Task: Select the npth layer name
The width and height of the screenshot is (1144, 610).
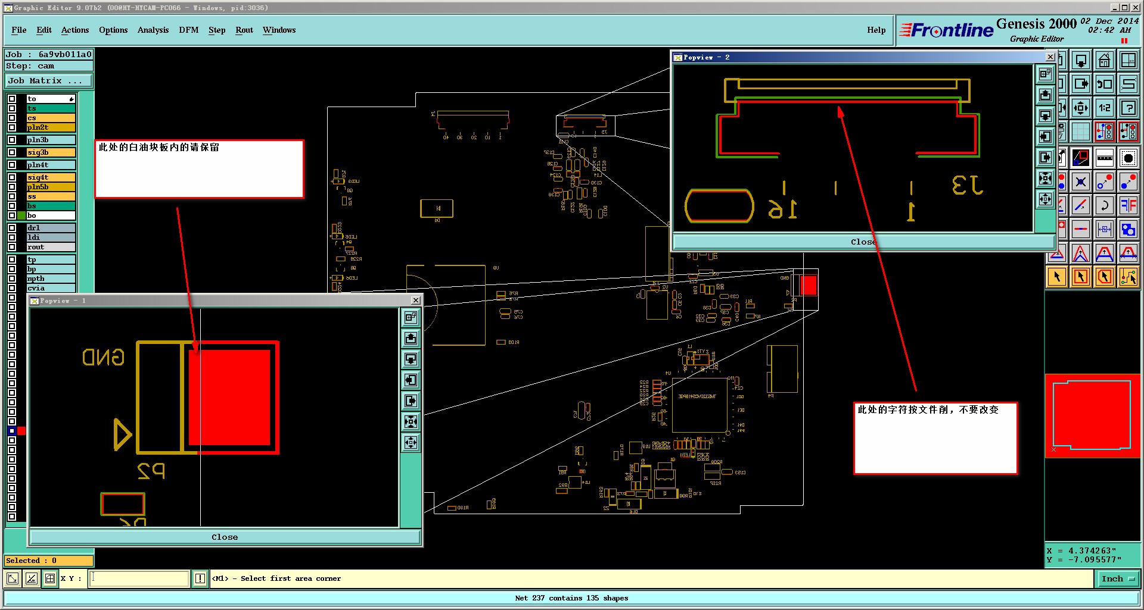Action: pos(51,279)
